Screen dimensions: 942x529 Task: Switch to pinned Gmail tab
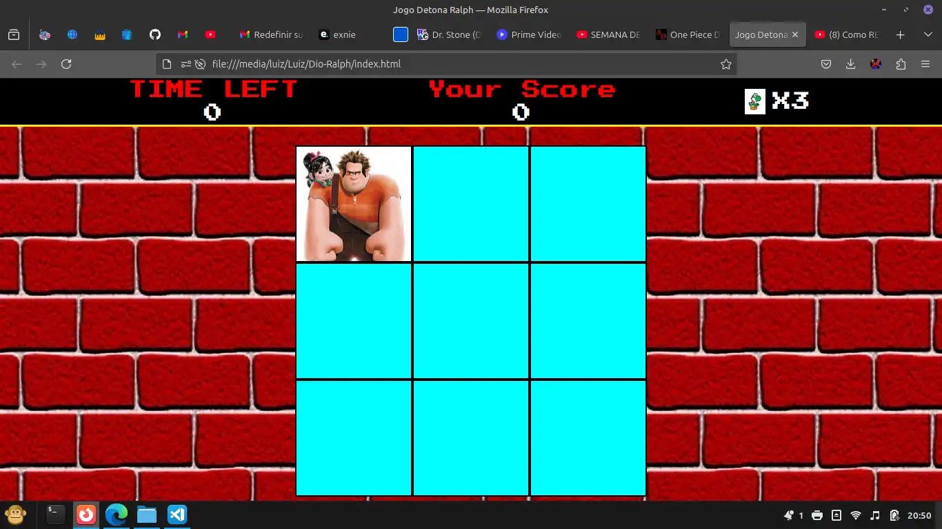point(183,34)
